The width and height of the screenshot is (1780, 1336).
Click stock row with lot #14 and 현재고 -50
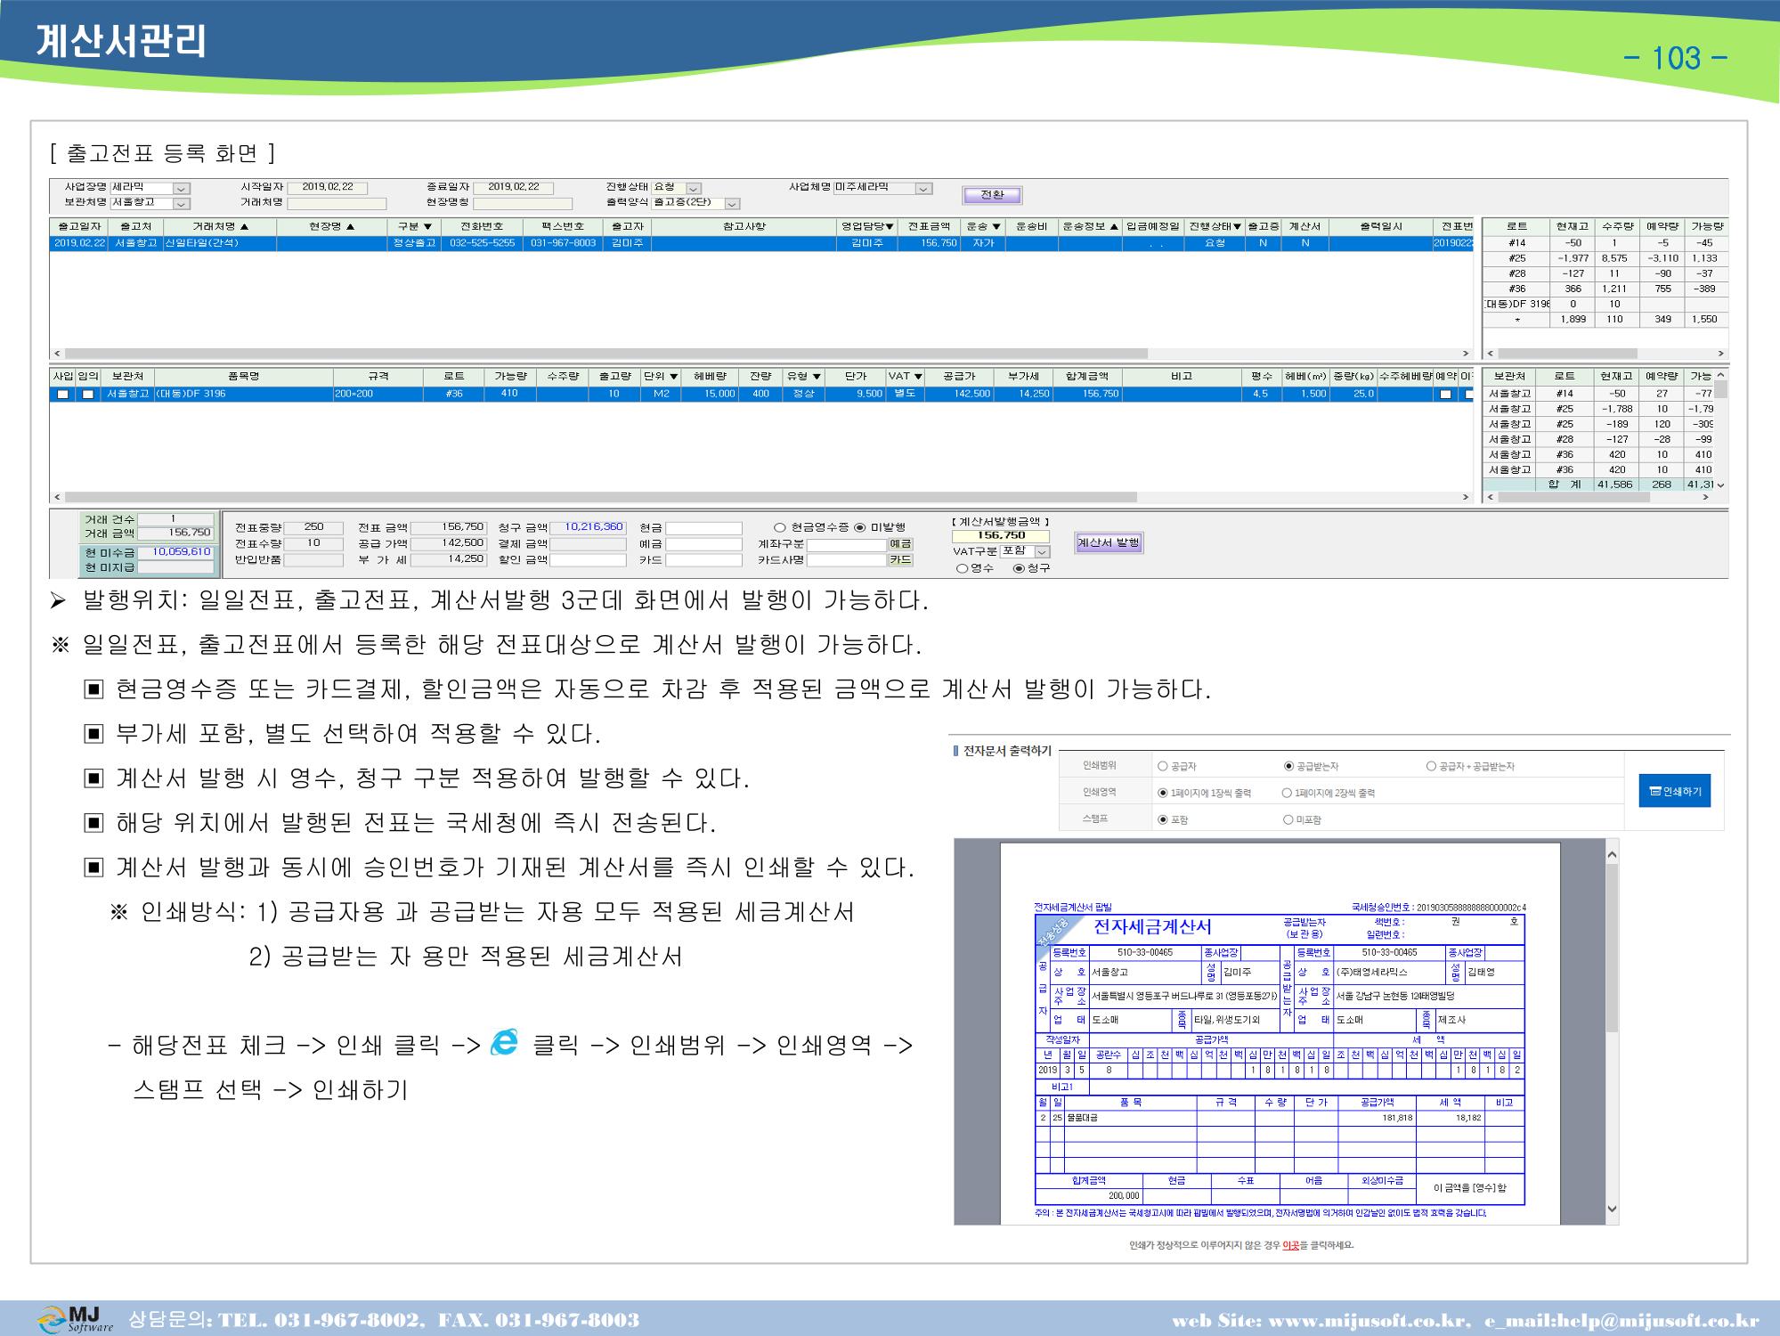[x=1605, y=243]
